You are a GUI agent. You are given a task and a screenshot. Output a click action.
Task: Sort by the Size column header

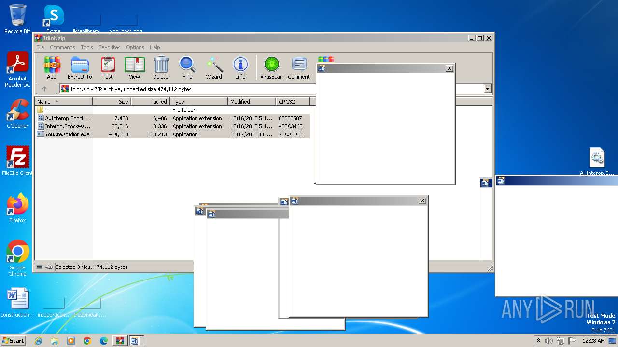(112, 102)
